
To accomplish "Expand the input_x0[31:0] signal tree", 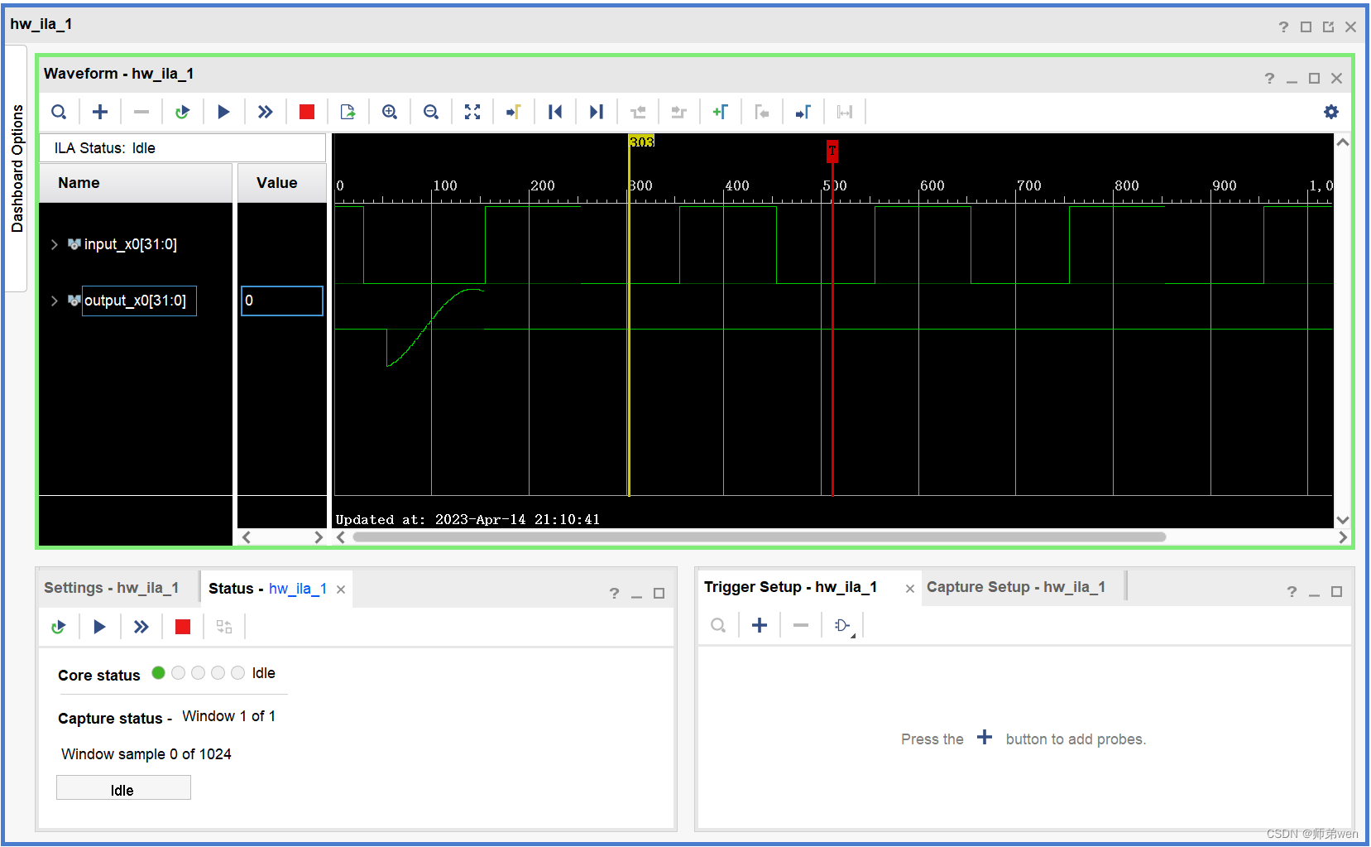I will click(x=55, y=244).
